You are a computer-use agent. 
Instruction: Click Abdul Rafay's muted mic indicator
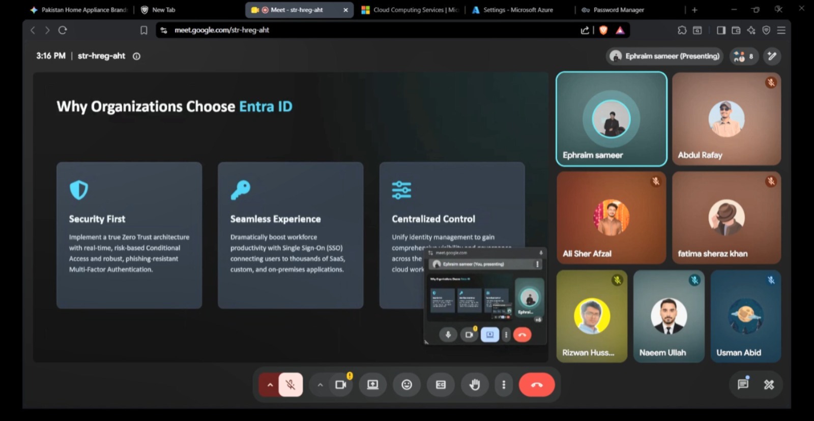771,82
